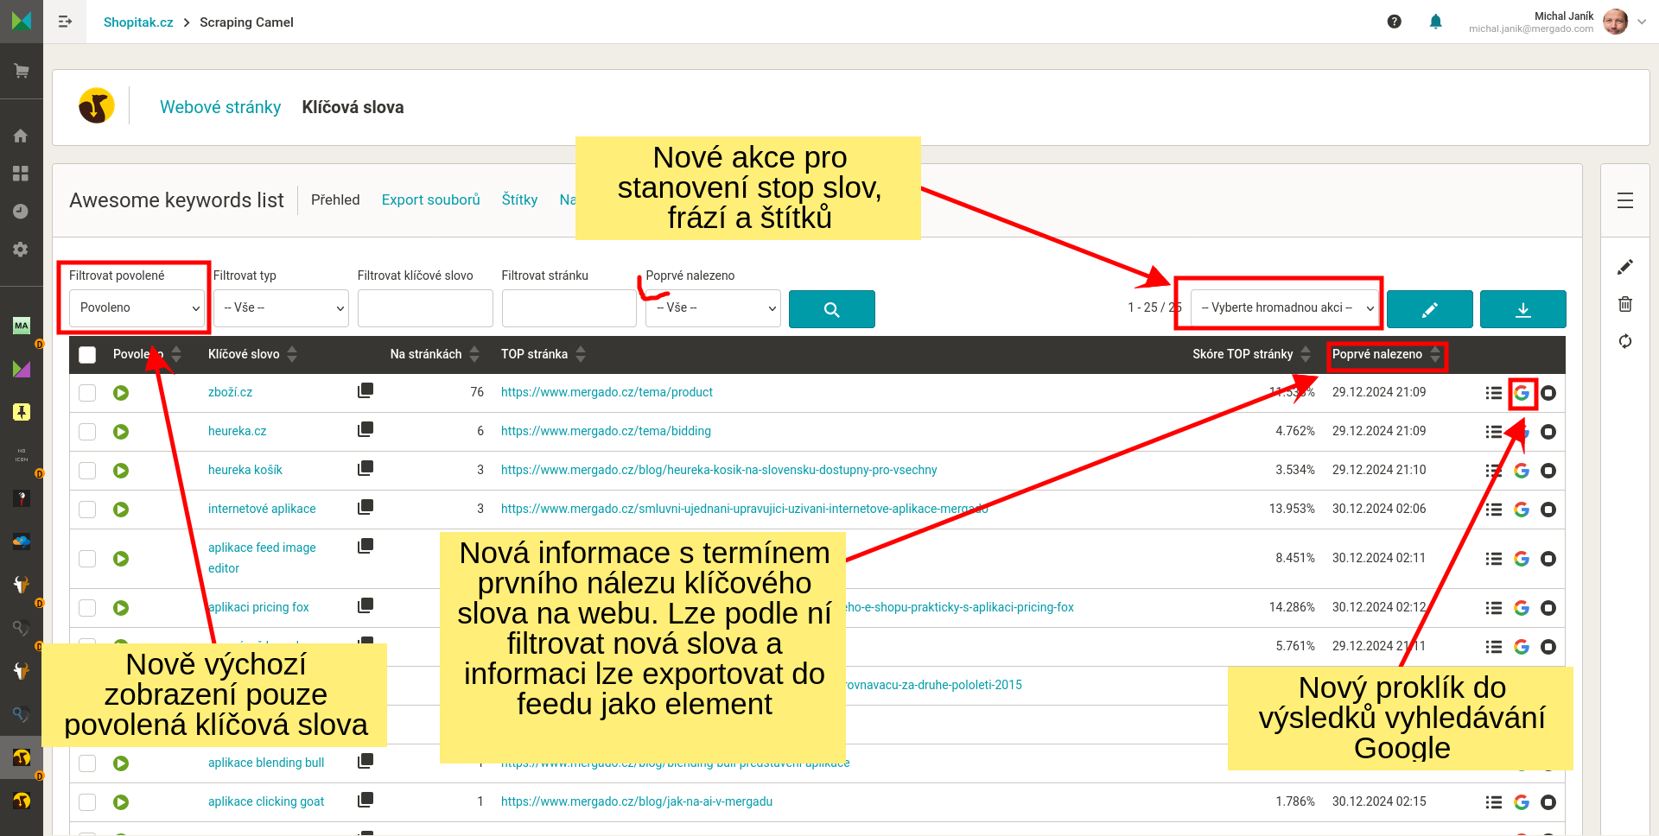
Task: Click the edit pencil in right panel
Action: pos(1624,267)
